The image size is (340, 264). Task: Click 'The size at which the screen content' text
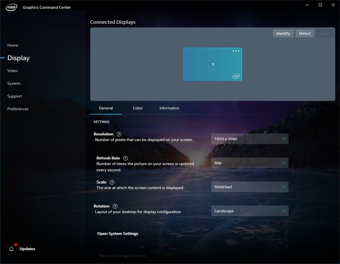coord(140,188)
